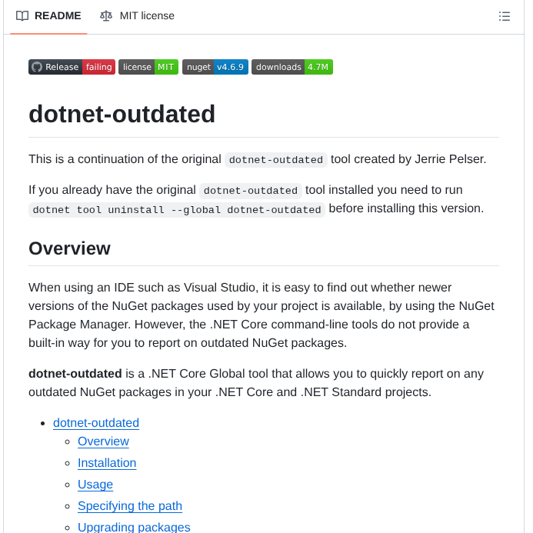Open the Usage section link
This screenshot has height=533, width=533.
[95, 485]
